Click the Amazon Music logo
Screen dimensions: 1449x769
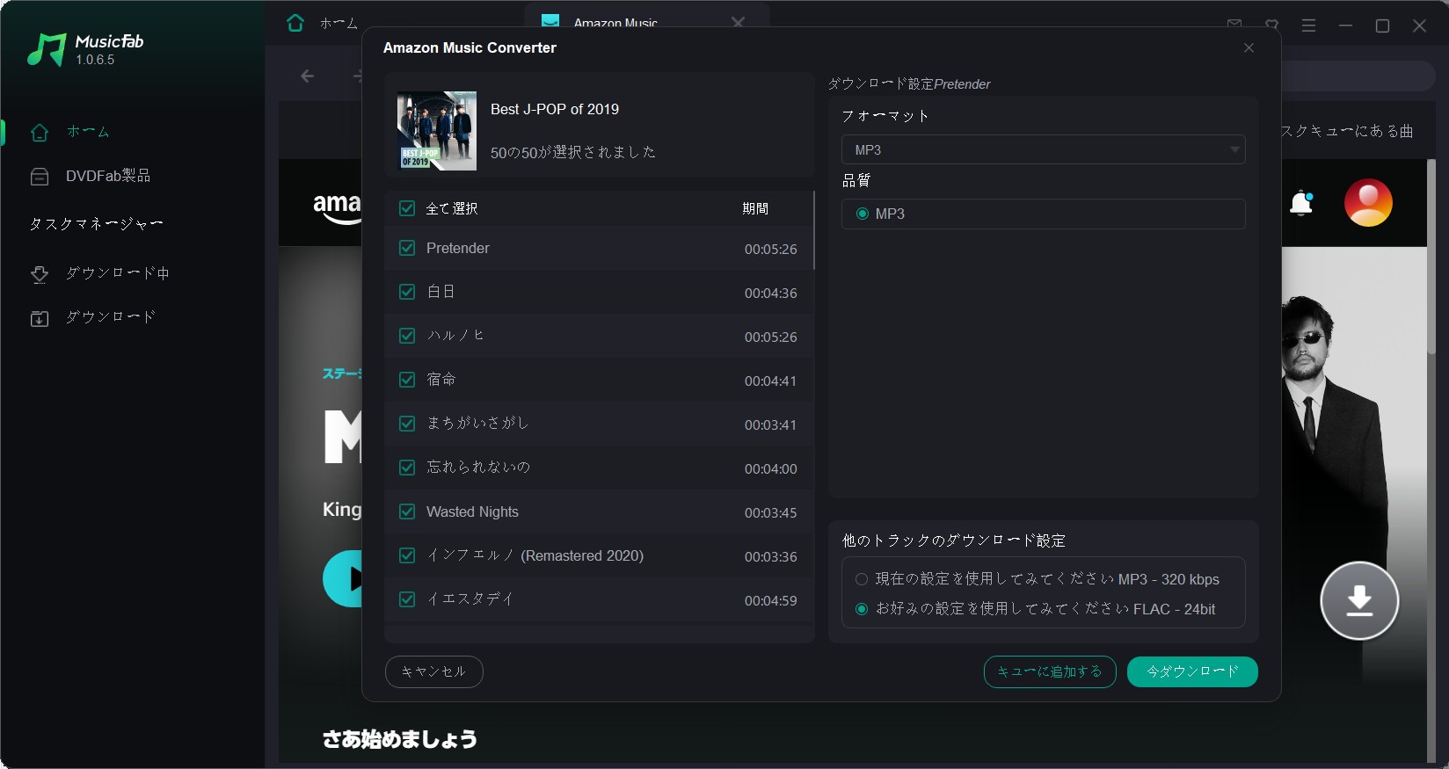338,207
